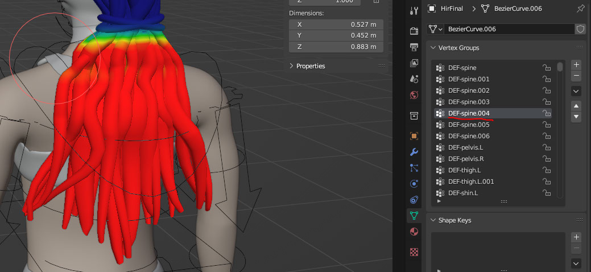591x272 pixels.
Task: Move vertex group up in list
Action: (x=576, y=106)
